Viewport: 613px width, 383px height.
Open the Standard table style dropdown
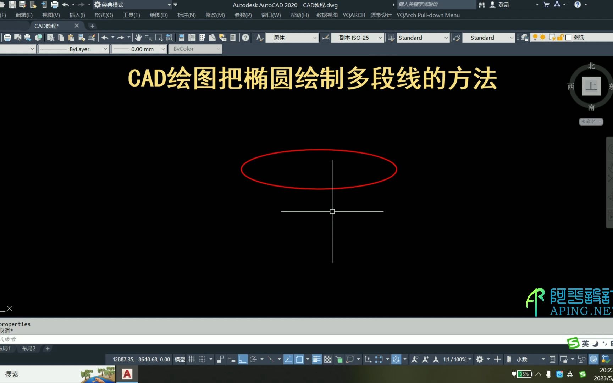pos(446,38)
